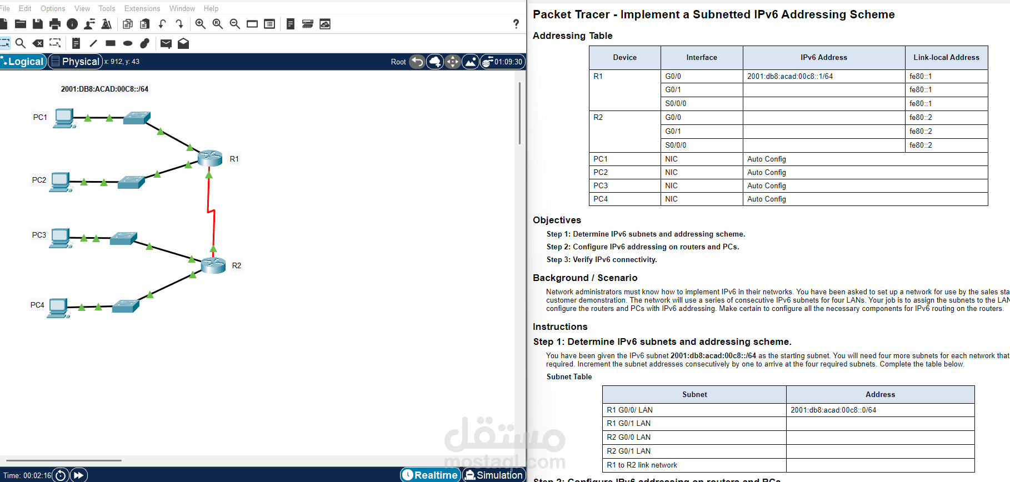Viewport: 1010px width, 482px height.
Task: Open the Tools menu
Action: [x=107, y=8]
